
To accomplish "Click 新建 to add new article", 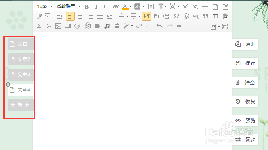I will coord(20,105).
